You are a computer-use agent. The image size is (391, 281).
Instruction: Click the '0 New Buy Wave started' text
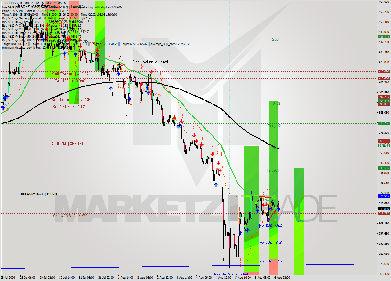pos(230,274)
